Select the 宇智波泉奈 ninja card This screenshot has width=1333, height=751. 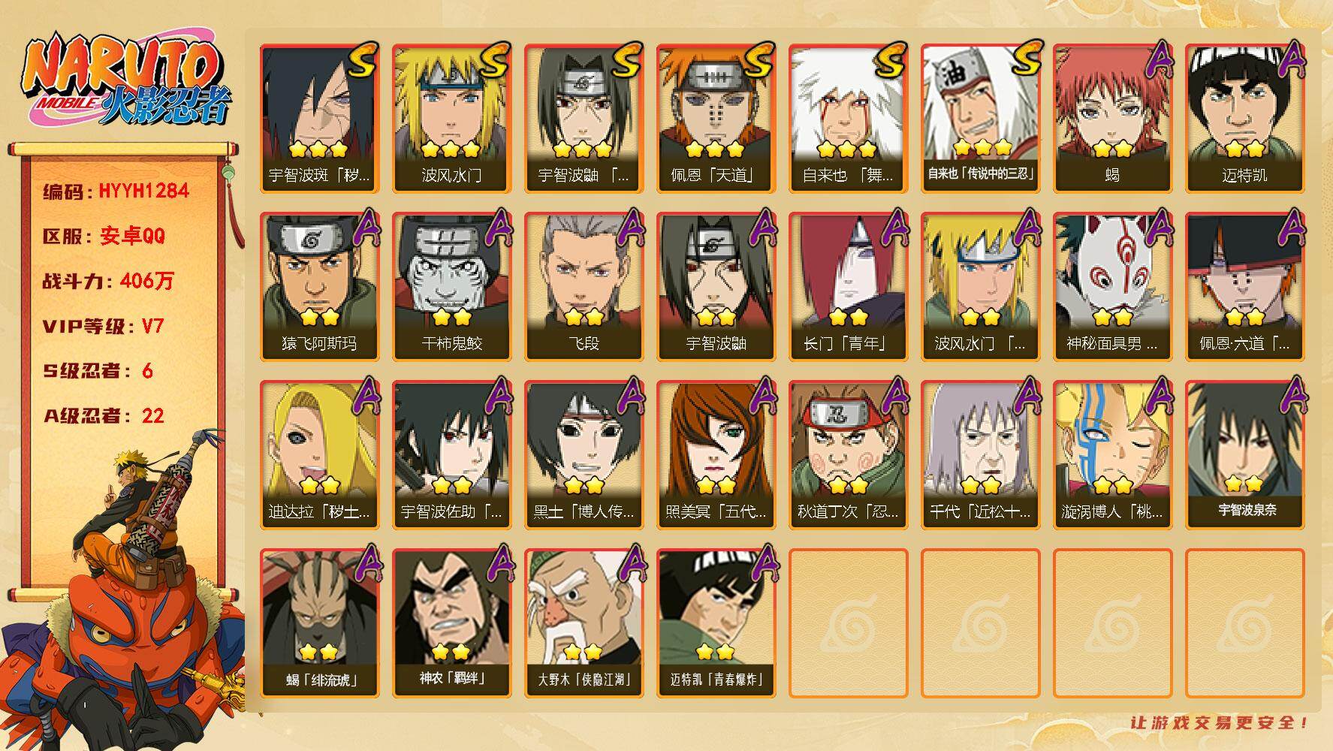click(1245, 455)
